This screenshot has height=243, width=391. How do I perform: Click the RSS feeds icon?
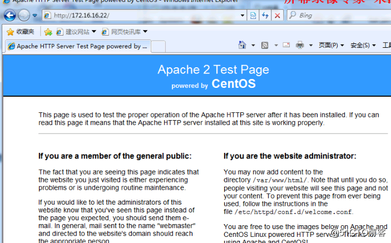[265, 46]
